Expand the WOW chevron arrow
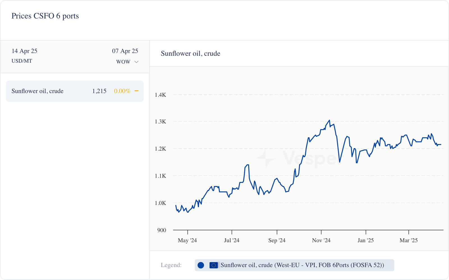 136,62
